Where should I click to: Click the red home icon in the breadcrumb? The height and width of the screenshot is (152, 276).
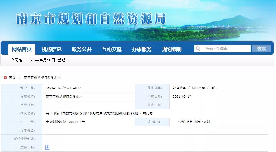coord(5,78)
